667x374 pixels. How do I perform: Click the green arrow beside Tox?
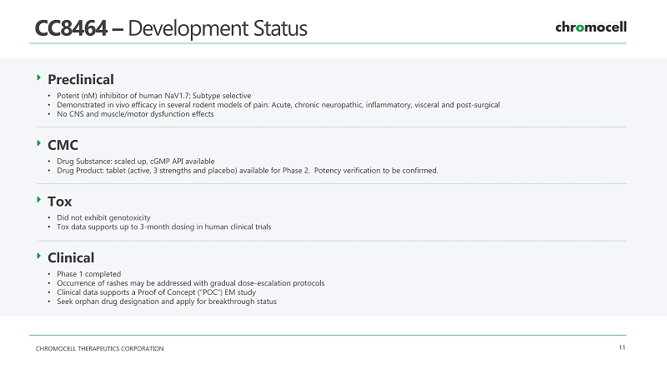click(38, 200)
